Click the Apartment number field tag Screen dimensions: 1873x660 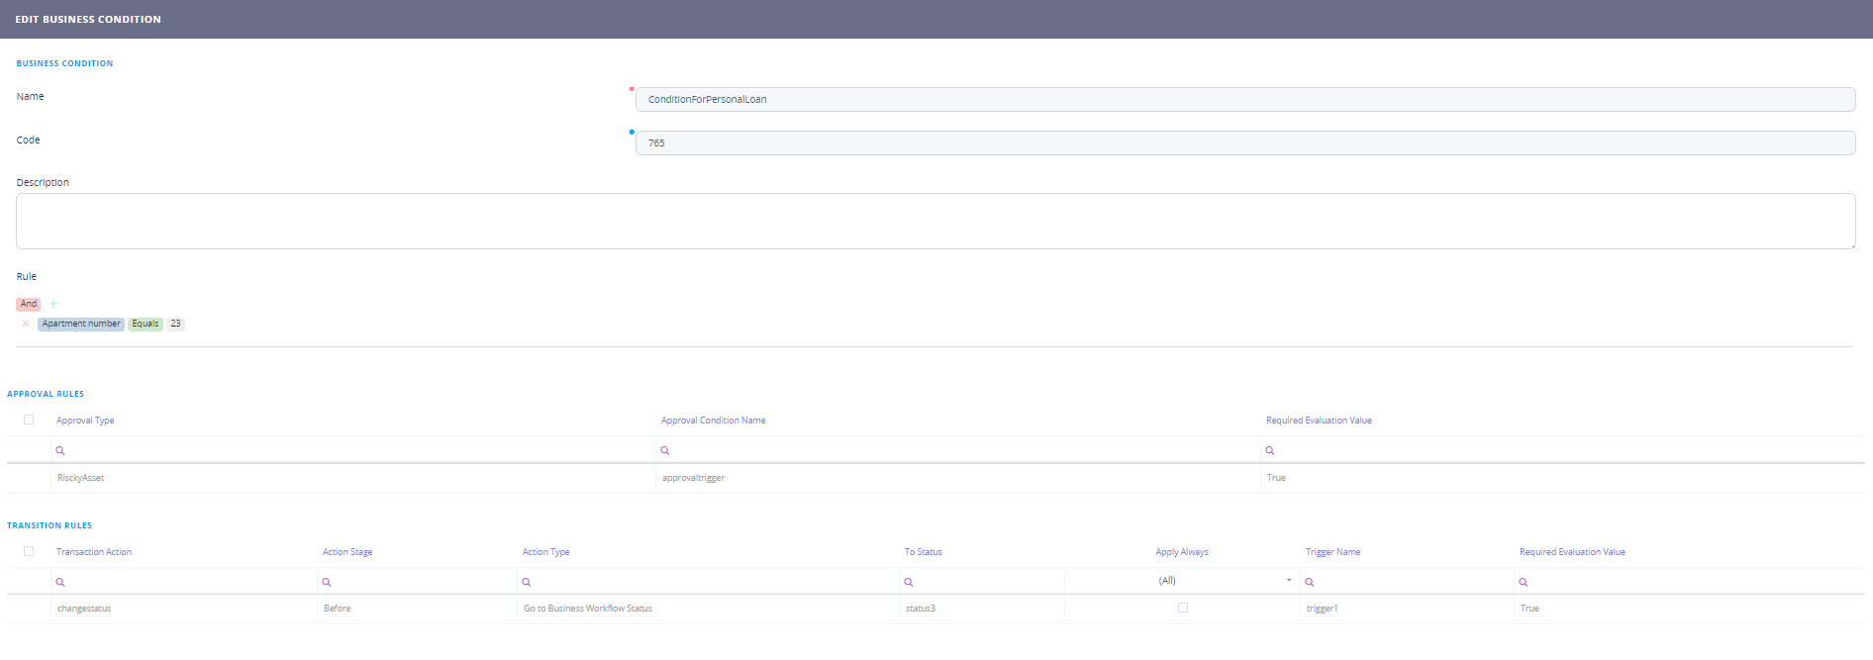(81, 324)
